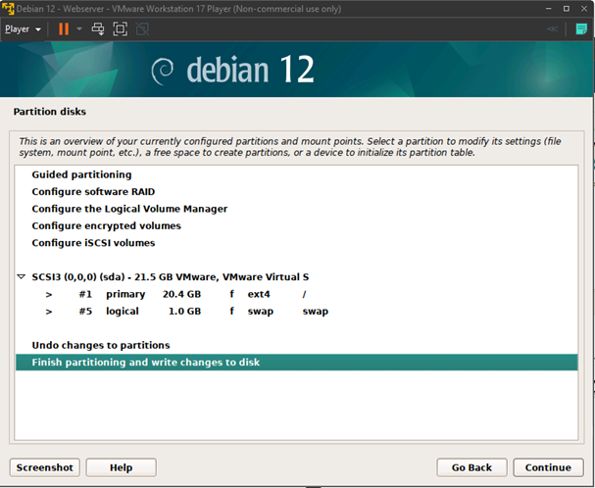Click the VMware icon in the title bar
This screenshot has width=595, height=488.
pyautogui.click(x=7, y=8)
